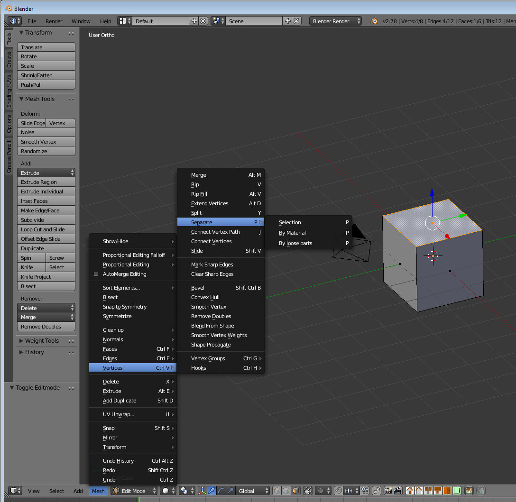The height and width of the screenshot is (502, 516).
Task: Toggle AutoMerge Editing checkbox
Action: click(96, 274)
